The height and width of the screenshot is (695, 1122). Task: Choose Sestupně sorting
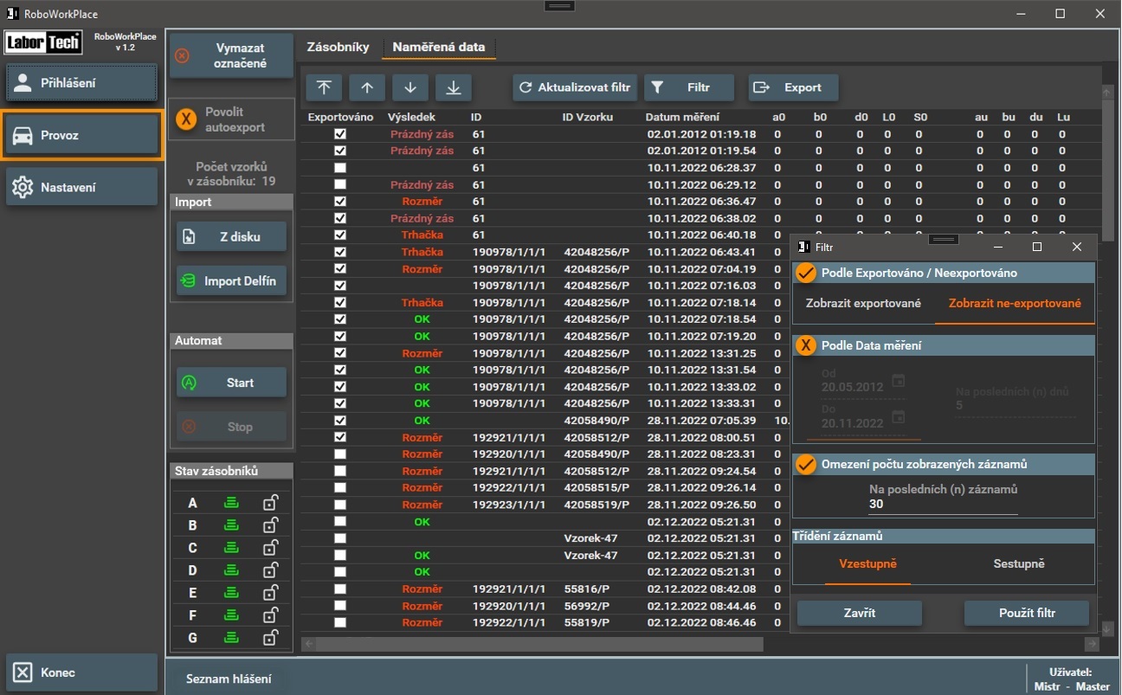[x=1019, y=563]
